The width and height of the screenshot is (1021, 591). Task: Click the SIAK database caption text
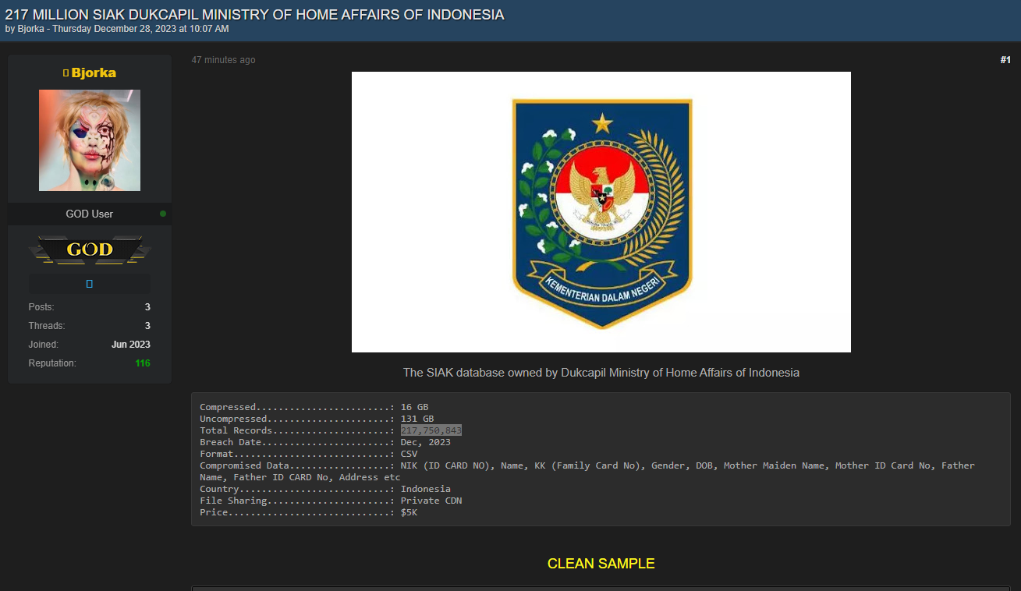(x=601, y=373)
